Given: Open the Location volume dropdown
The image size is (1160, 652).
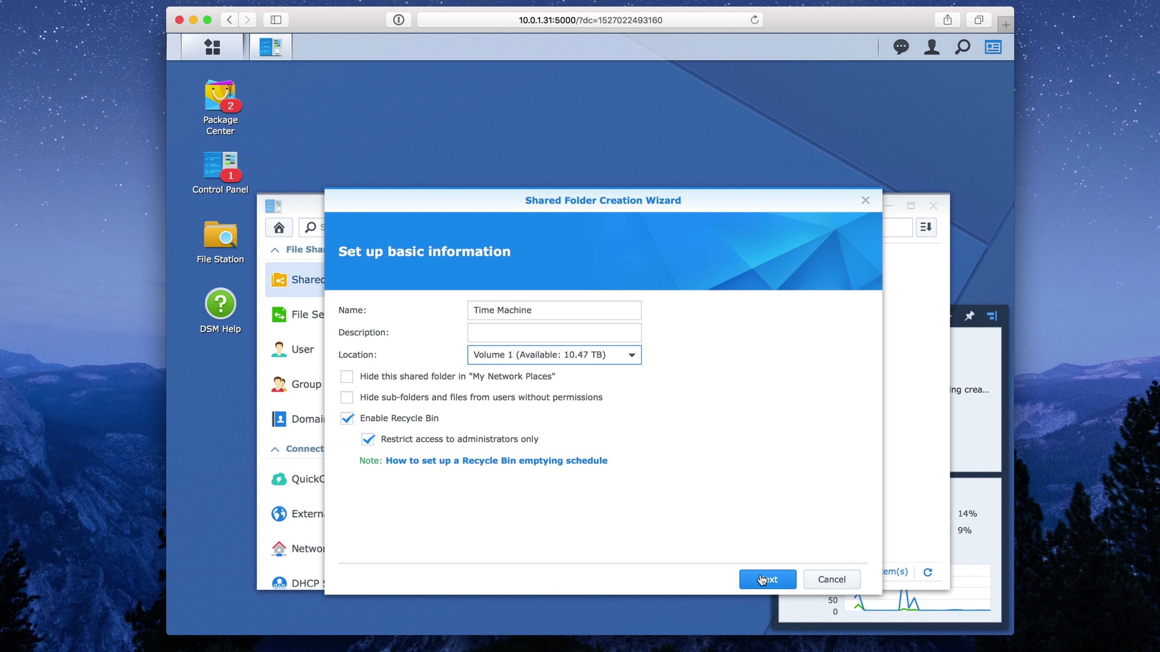Looking at the screenshot, I should tap(631, 355).
